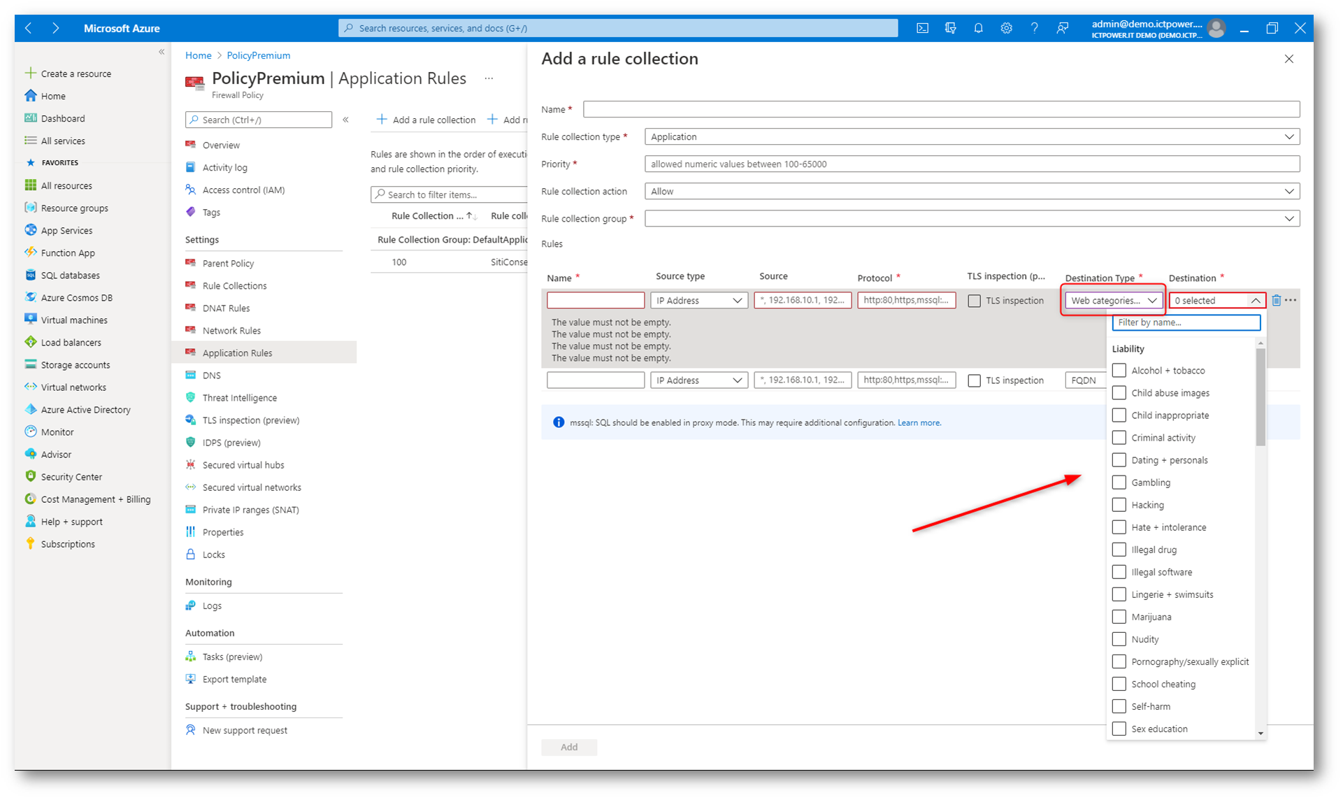Go forward with the forward arrow
This screenshot has width=1343, height=800.
[55, 28]
